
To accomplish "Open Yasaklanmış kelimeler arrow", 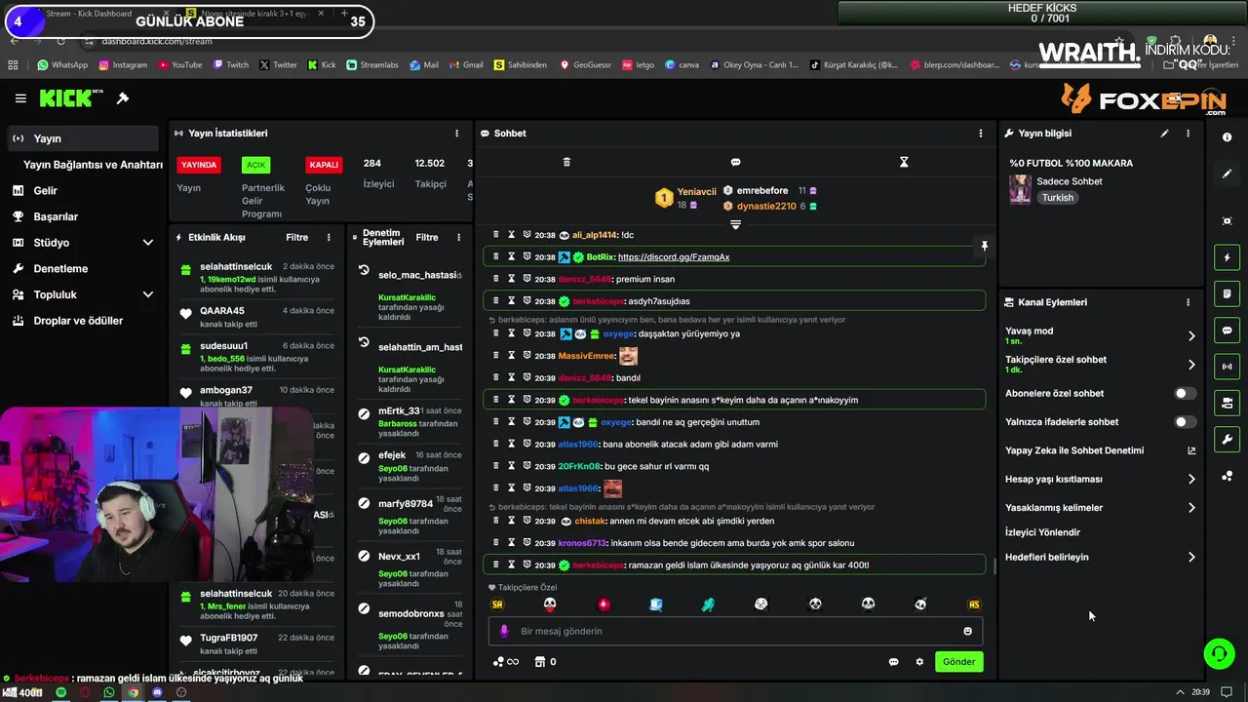I will point(1190,508).
